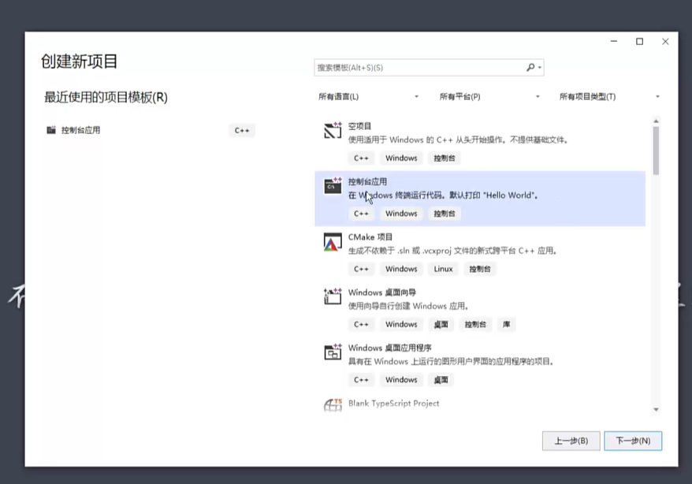Click the magnifier search icon
This screenshot has height=484, width=692.
coord(530,67)
